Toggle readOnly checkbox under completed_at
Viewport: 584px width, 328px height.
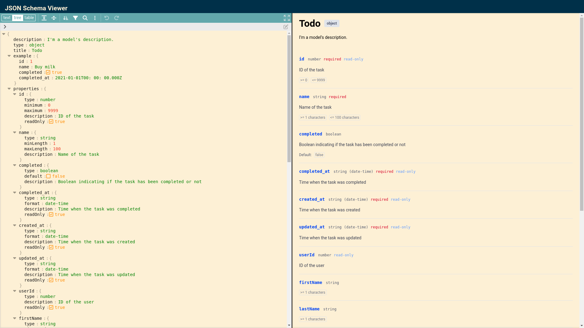point(51,214)
